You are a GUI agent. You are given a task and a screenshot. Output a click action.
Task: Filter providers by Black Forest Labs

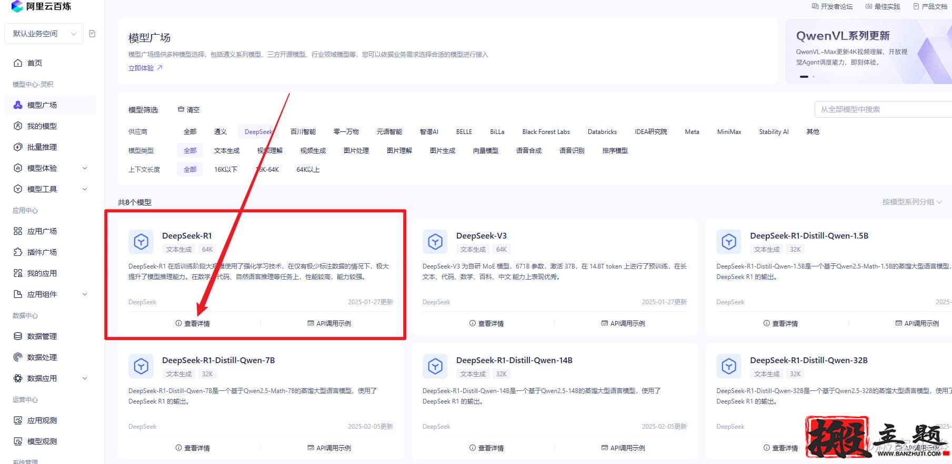[546, 132]
